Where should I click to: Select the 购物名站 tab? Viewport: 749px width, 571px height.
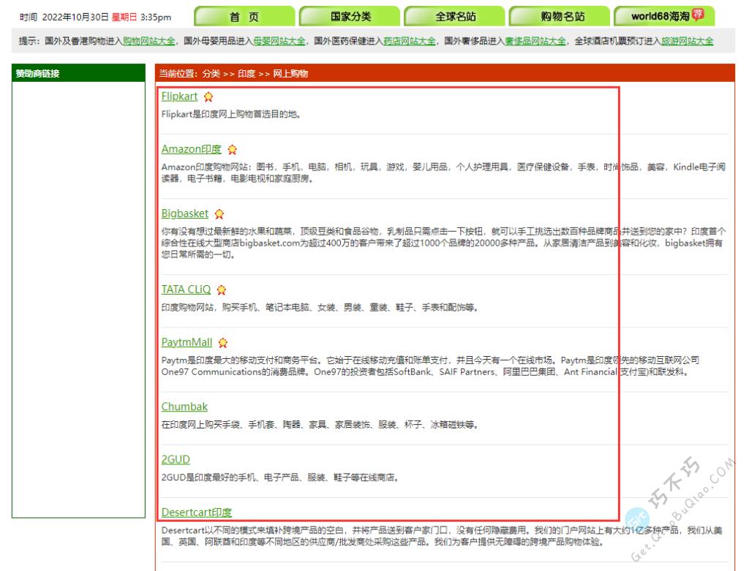pos(560,17)
